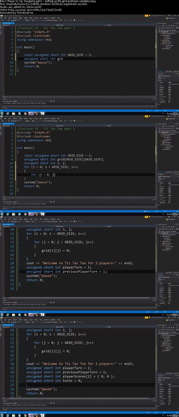The image size is (179, 417).
Task: Click line 'for (j = 0; j)' in editor
Action: tap(43, 175)
